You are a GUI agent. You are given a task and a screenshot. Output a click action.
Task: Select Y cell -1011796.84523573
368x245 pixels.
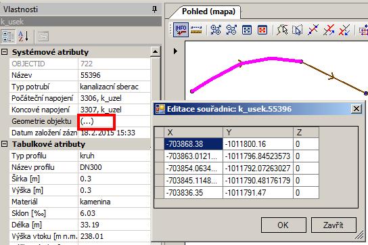(x=258, y=156)
